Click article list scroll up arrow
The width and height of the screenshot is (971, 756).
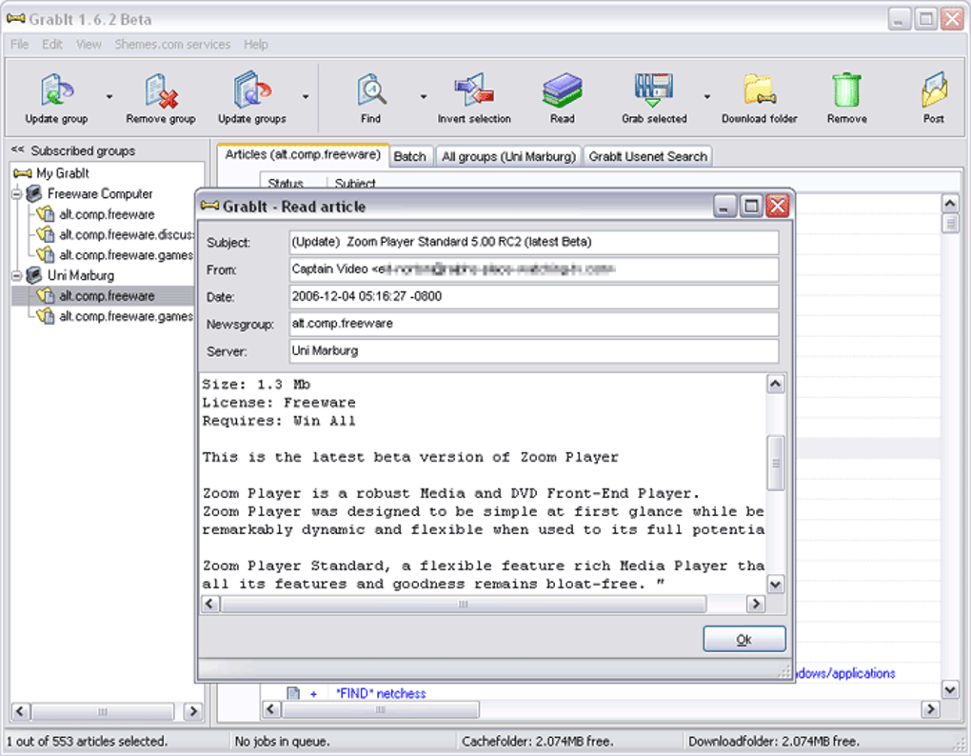pos(950,203)
